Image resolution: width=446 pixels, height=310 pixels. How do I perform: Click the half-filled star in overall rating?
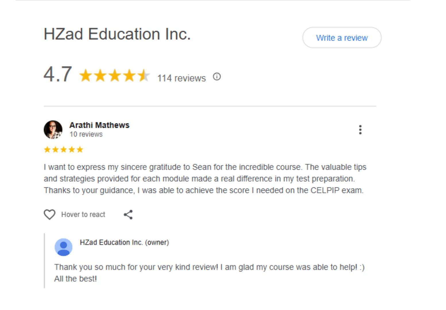point(143,76)
